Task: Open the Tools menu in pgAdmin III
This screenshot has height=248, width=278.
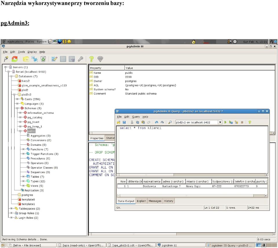Action: (x=21, y=52)
